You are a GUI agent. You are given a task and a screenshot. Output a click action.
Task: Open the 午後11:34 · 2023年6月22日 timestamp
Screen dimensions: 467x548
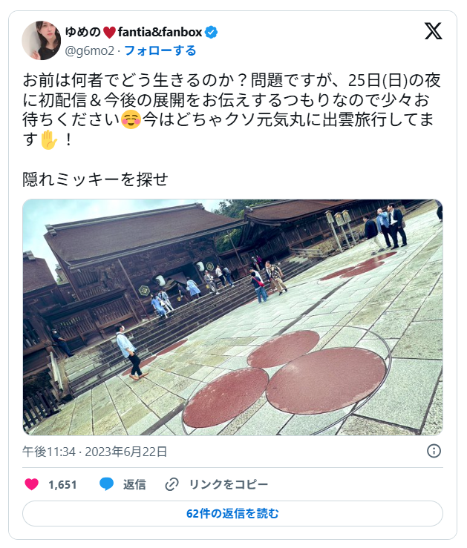[94, 452]
